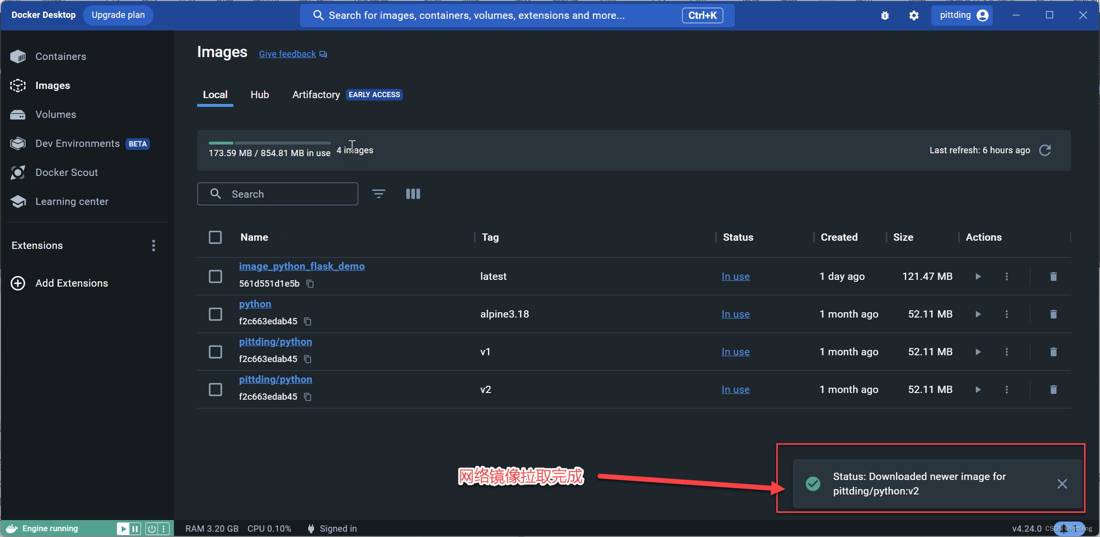Click the run button for image_python_flask_demo
The image size is (1100, 537).
coord(978,276)
